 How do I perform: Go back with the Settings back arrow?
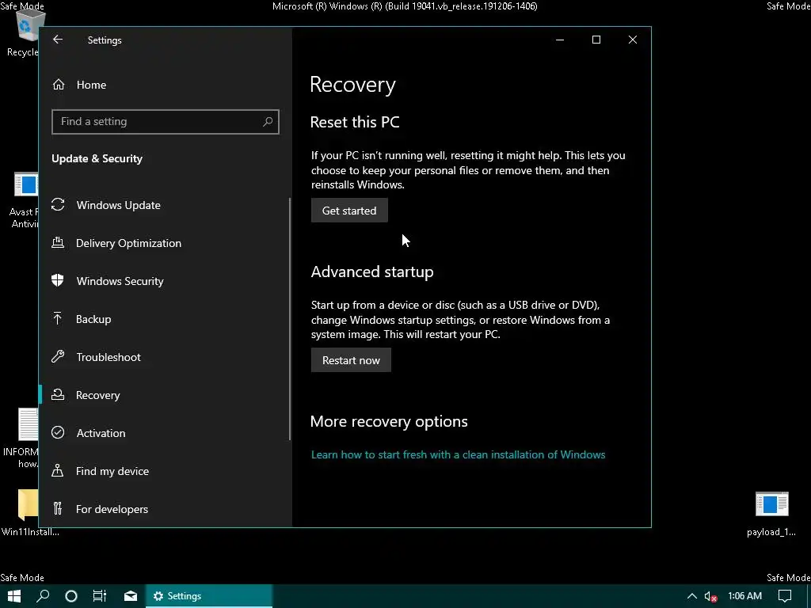point(58,40)
